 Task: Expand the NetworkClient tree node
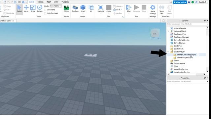click(x=168, y=31)
